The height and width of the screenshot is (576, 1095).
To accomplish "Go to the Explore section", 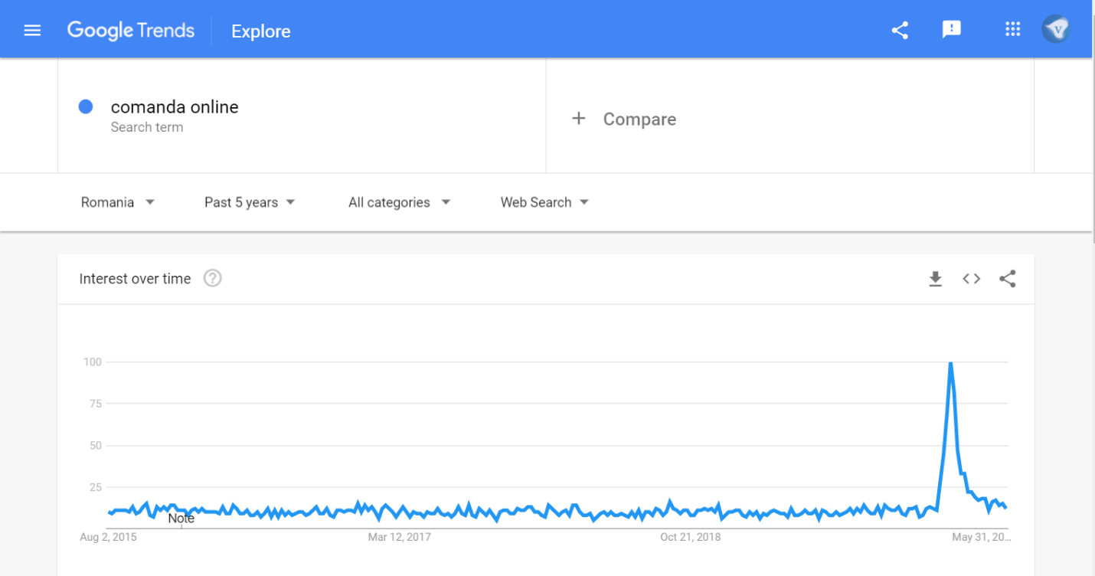I will point(260,31).
